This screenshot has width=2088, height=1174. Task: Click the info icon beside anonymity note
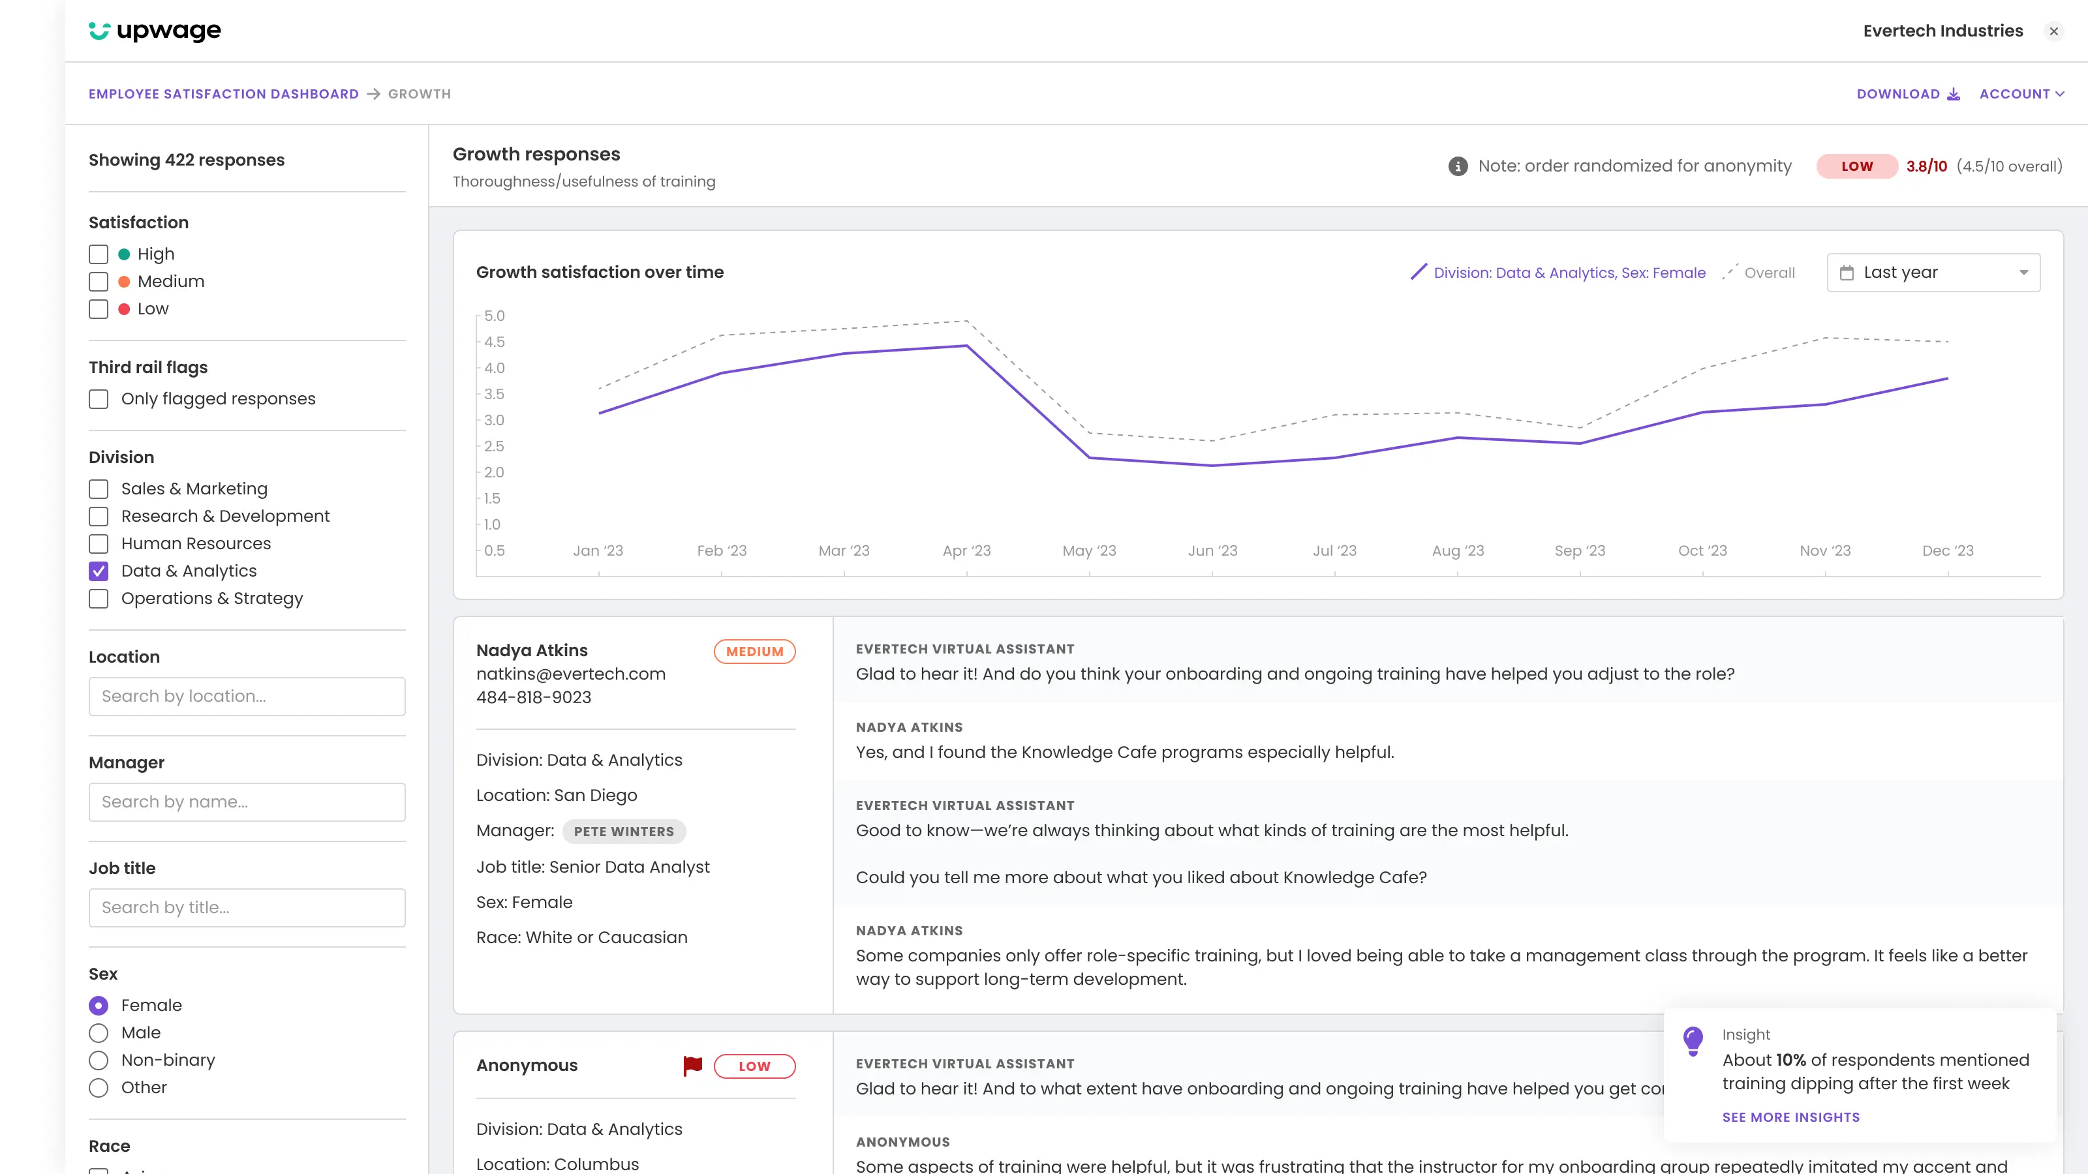click(x=1458, y=166)
